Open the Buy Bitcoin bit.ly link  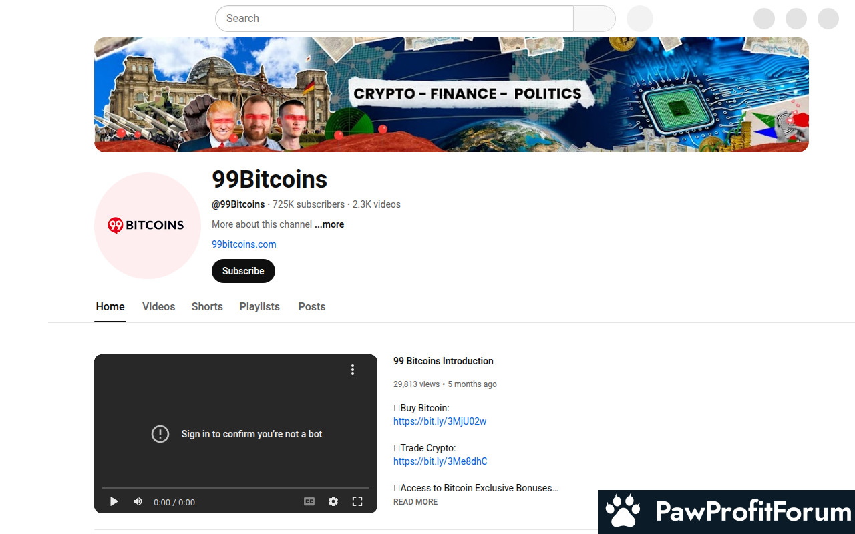click(440, 421)
